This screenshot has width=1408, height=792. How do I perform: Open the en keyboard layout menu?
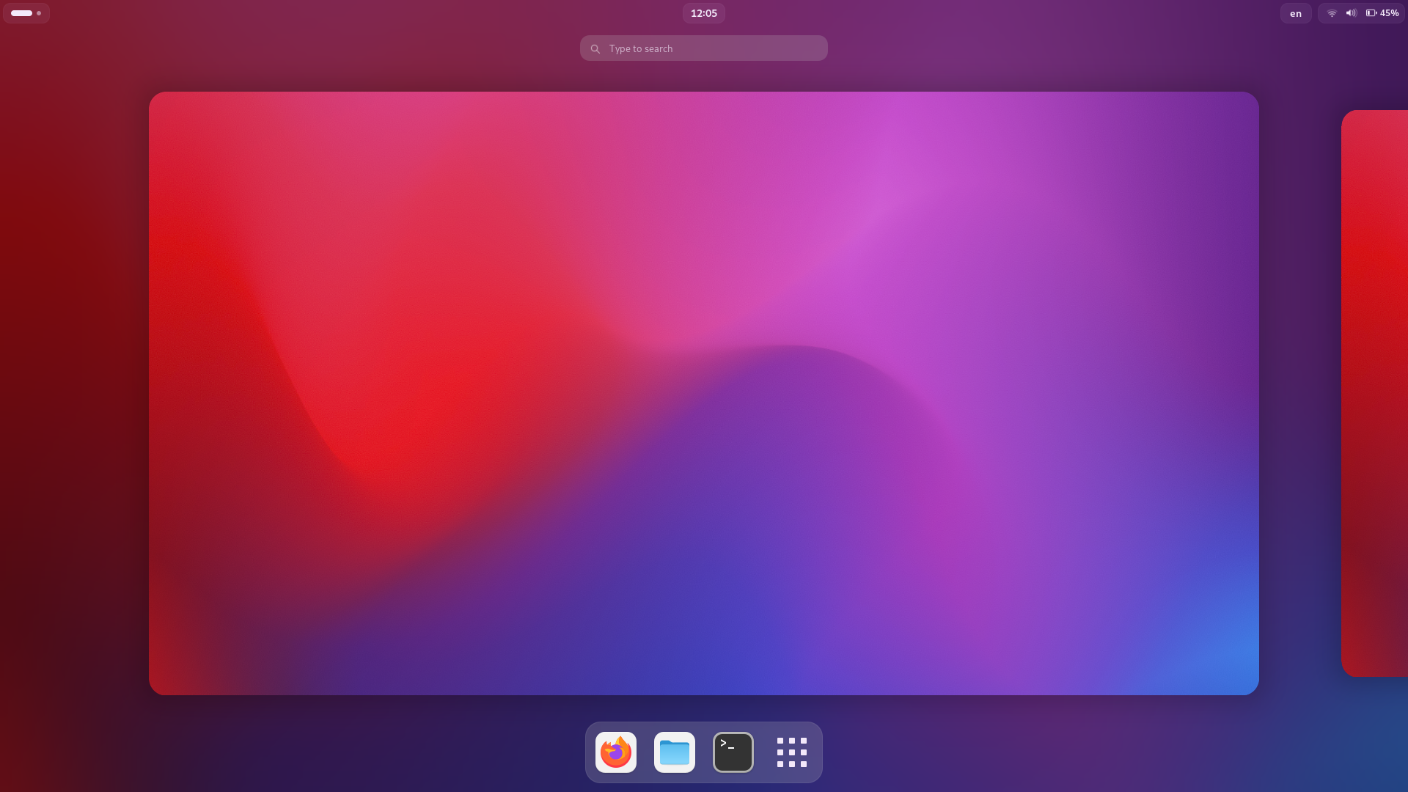tap(1296, 13)
